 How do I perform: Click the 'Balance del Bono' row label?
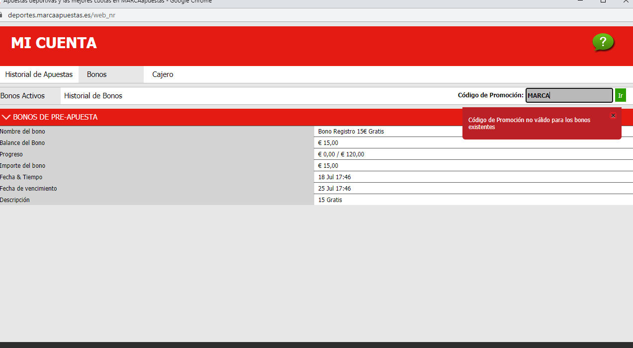22,143
